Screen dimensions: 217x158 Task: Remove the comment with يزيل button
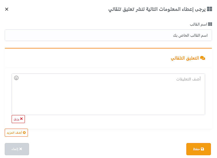coord(18,119)
